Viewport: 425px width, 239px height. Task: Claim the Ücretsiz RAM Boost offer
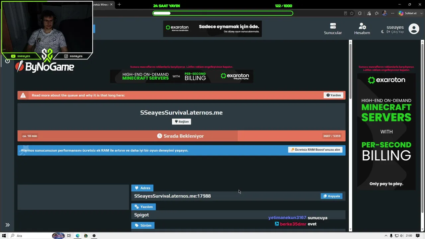tap(315, 150)
